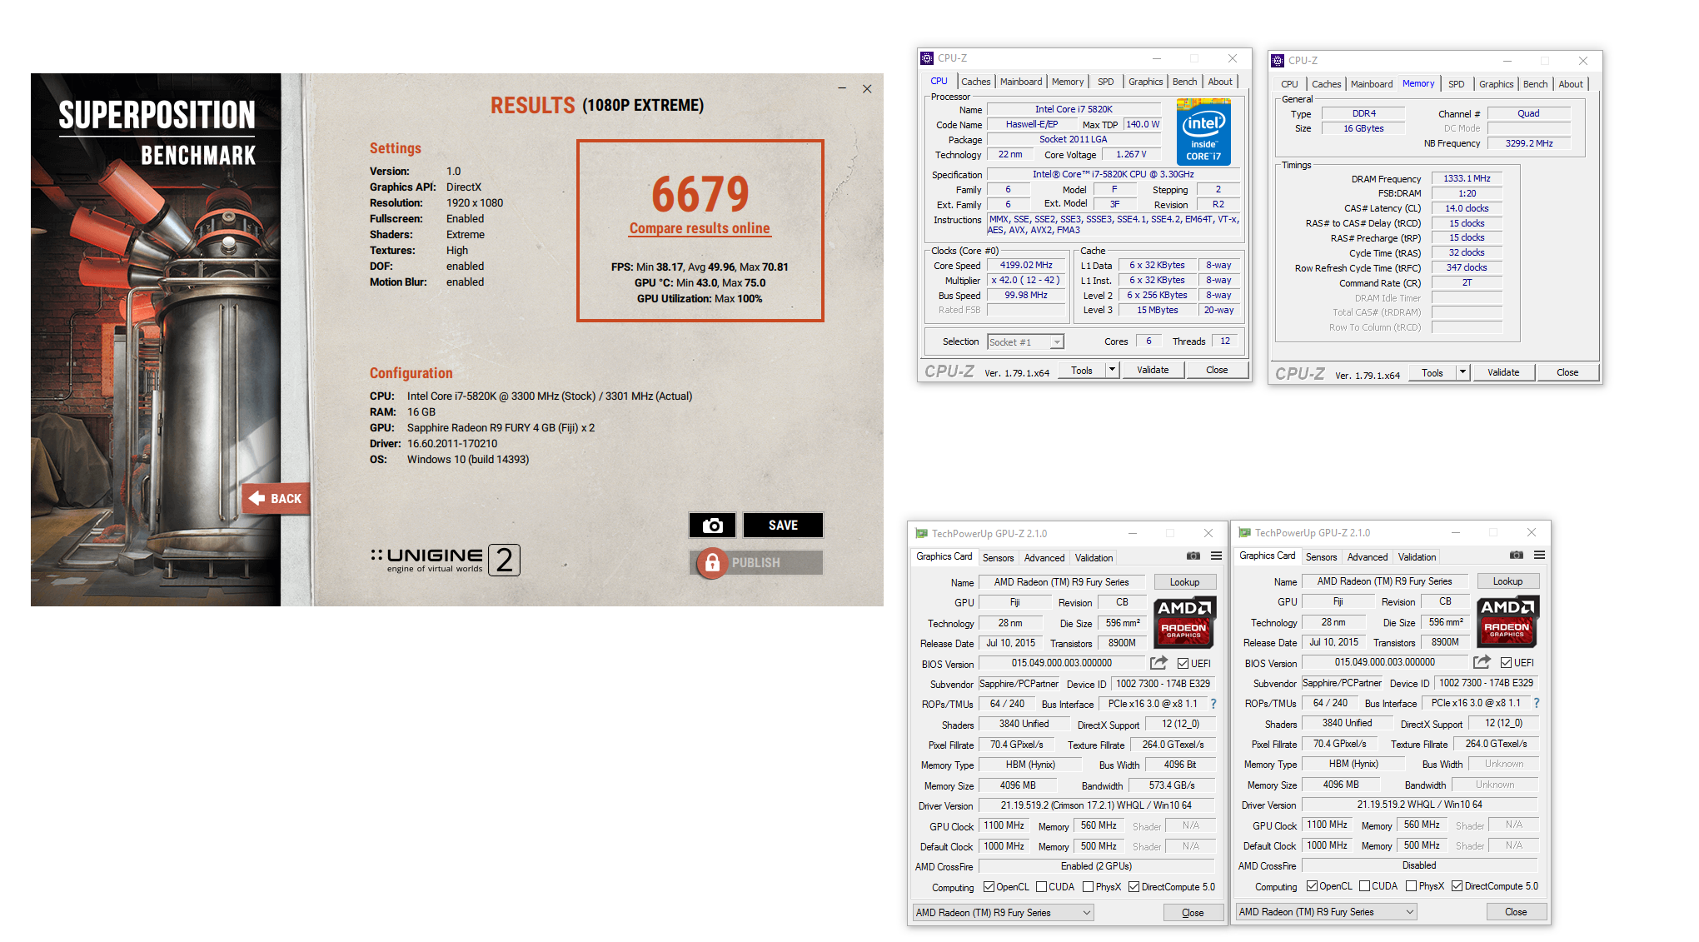Click the camera screenshot icon in left GPU-Z
This screenshot has width=1699, height=942.
click(x=1193, y=556)
